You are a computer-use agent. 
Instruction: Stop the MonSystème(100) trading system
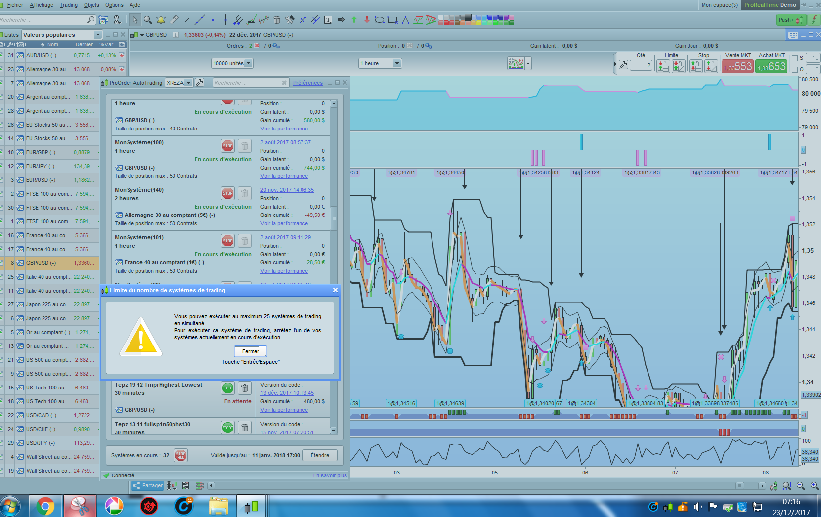(227, 146)
